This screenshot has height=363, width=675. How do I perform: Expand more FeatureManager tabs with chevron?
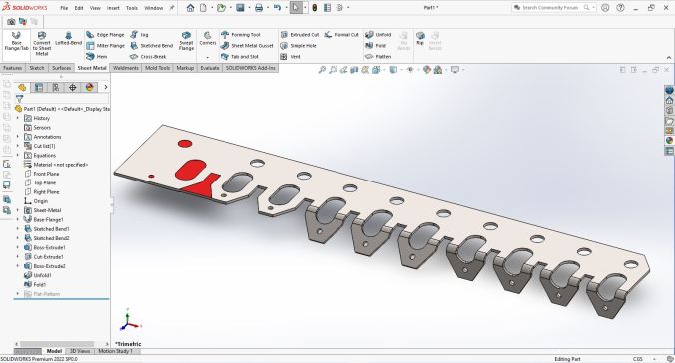106,88
